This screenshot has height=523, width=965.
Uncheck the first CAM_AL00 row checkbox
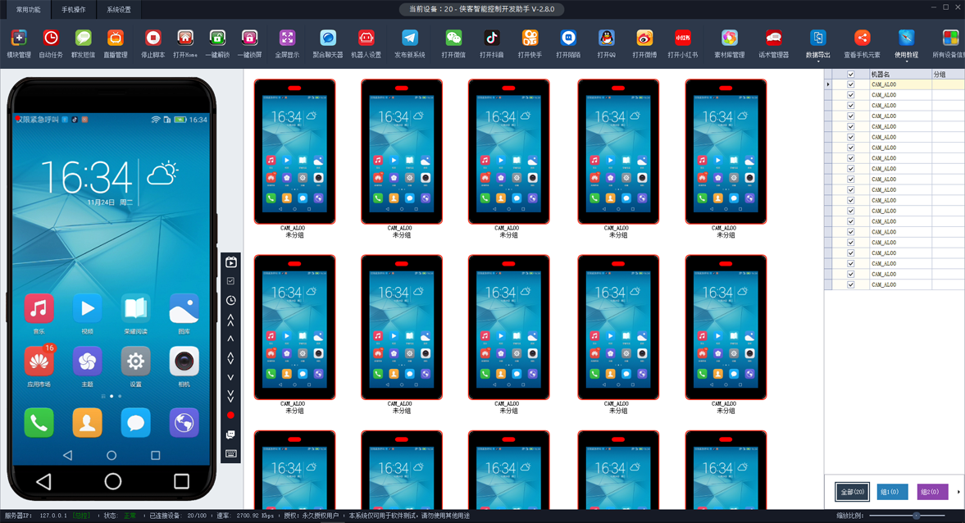850,84
